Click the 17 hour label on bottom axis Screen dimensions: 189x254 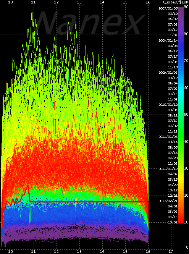click(171, 251)
